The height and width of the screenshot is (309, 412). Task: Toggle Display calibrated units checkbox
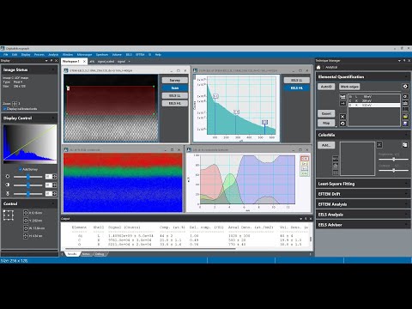(4, 109)
